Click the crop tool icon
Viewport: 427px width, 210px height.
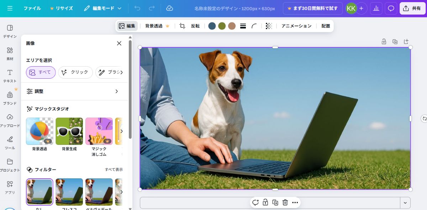tap(182, 26)
